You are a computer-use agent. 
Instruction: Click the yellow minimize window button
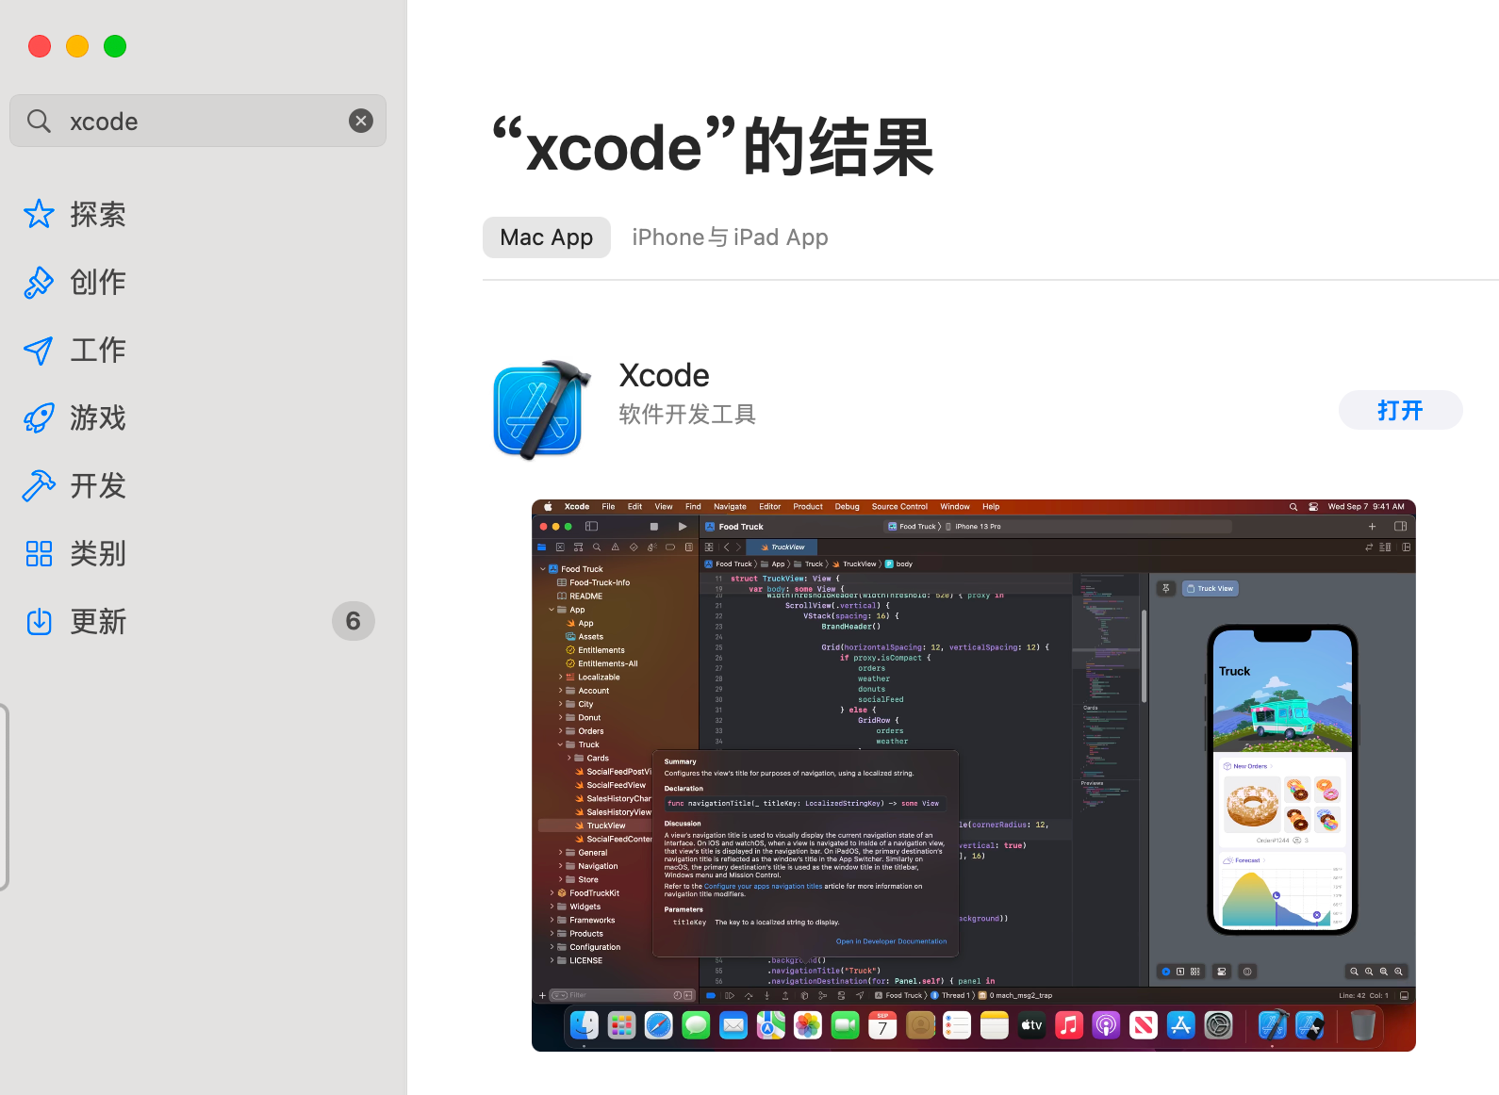[77, 46]
